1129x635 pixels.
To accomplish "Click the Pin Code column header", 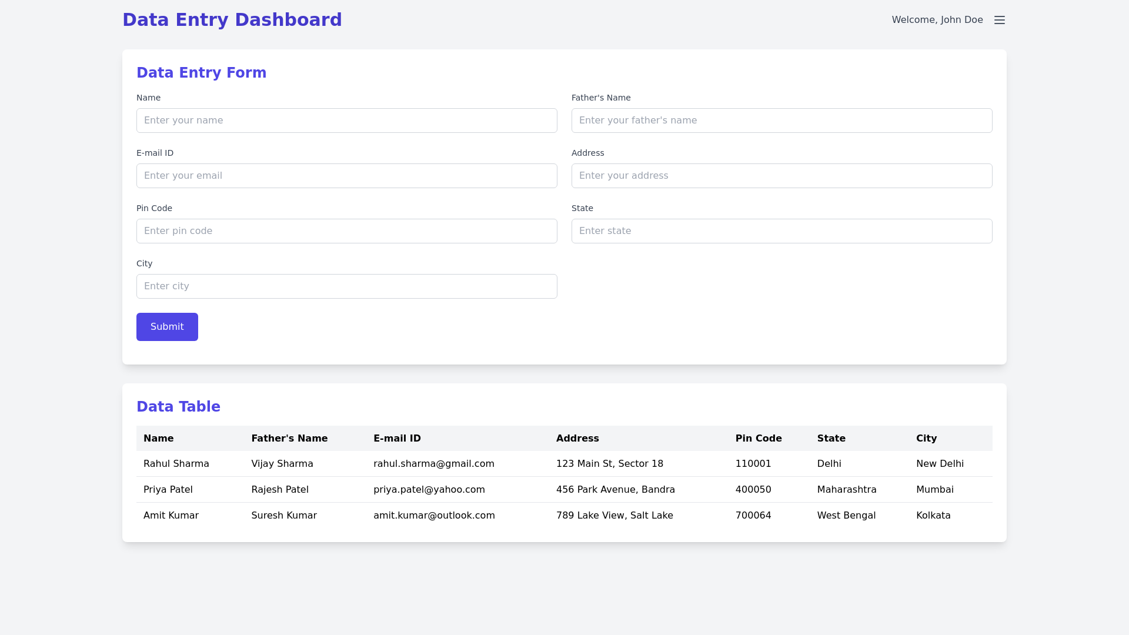I will click(x=759, y=438).
